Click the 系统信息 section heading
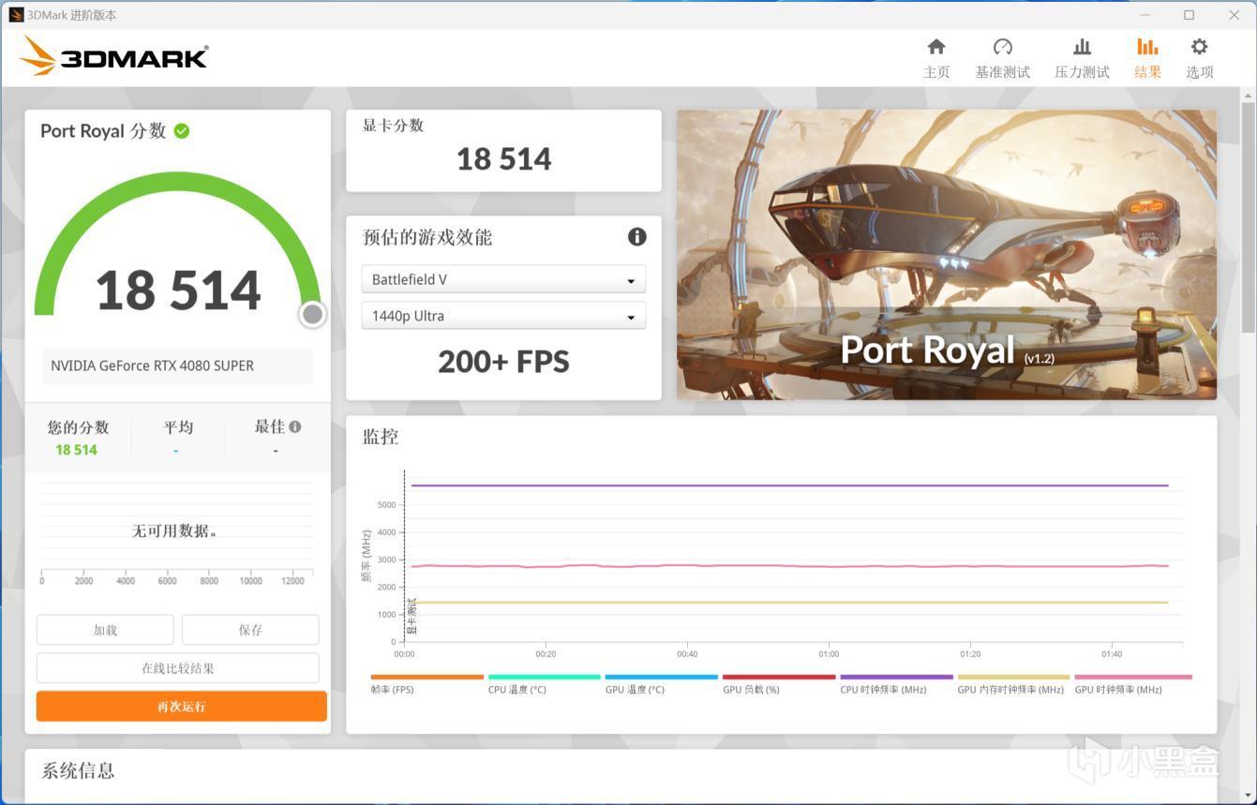 click(78, 771)
